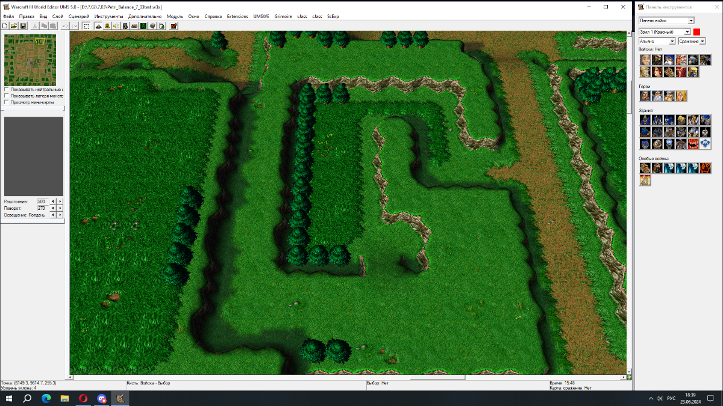Select the Archmage hero icon

point(657,96)
